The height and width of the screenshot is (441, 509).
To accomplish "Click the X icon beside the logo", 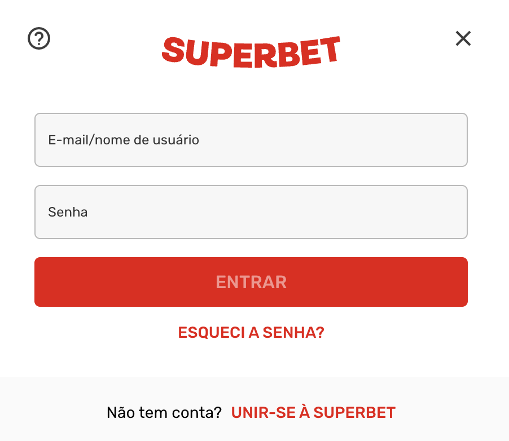I will click(x=463, y=38).
